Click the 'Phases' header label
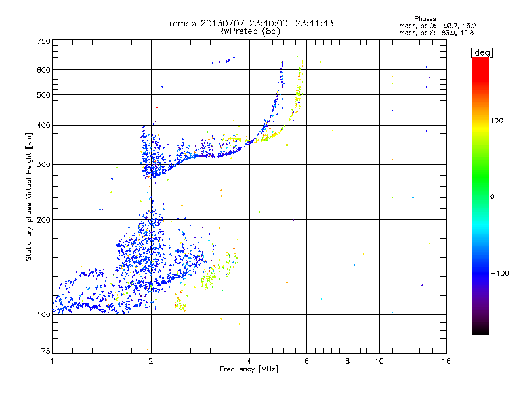This screenshot has height=393, width=525. click(x=425, y=19)
